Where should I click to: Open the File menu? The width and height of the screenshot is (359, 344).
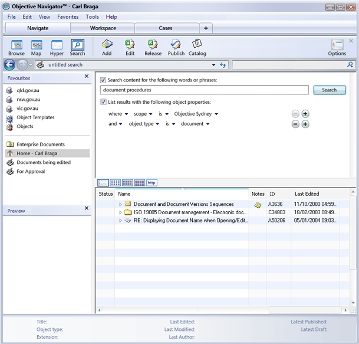pos(11,17)
